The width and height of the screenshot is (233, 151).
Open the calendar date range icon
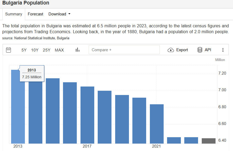pos(8,50)
